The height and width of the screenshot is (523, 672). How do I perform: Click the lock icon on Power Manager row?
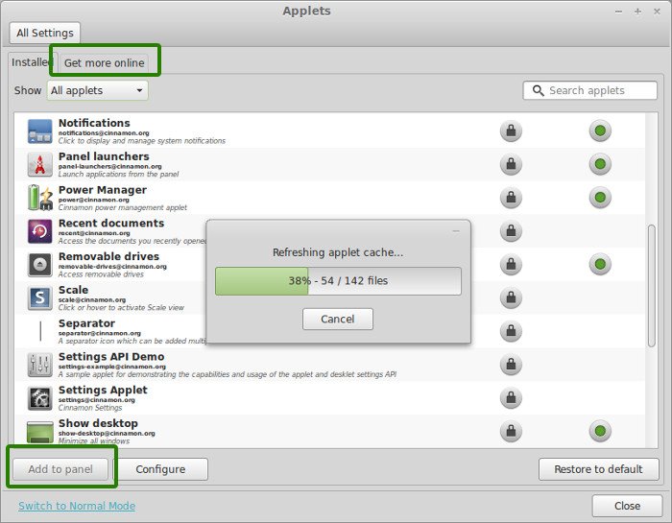511,198
